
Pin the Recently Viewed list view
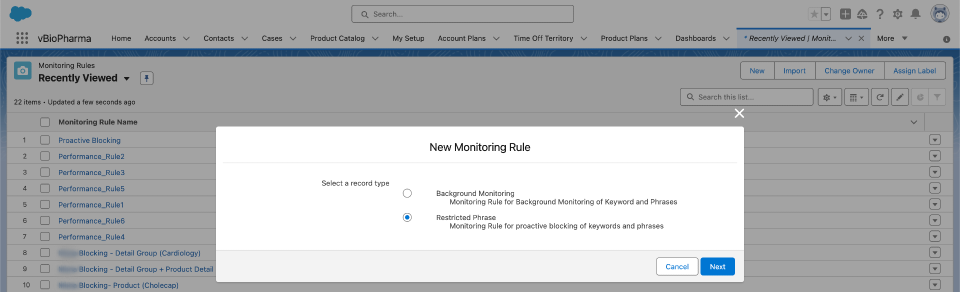[146, 78]
